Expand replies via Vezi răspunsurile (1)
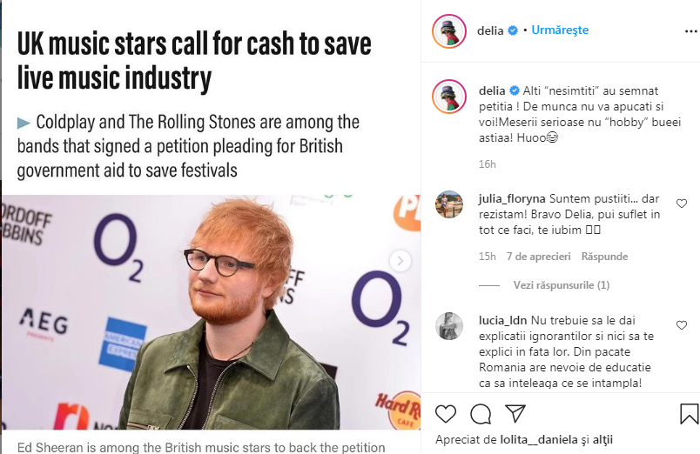Image resolution: width=700 pixels, height=454 pixels. 561,285
